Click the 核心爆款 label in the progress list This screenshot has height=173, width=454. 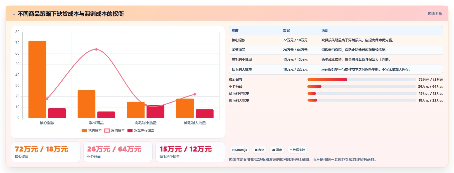pyautogui.click(x=236, y=80)
